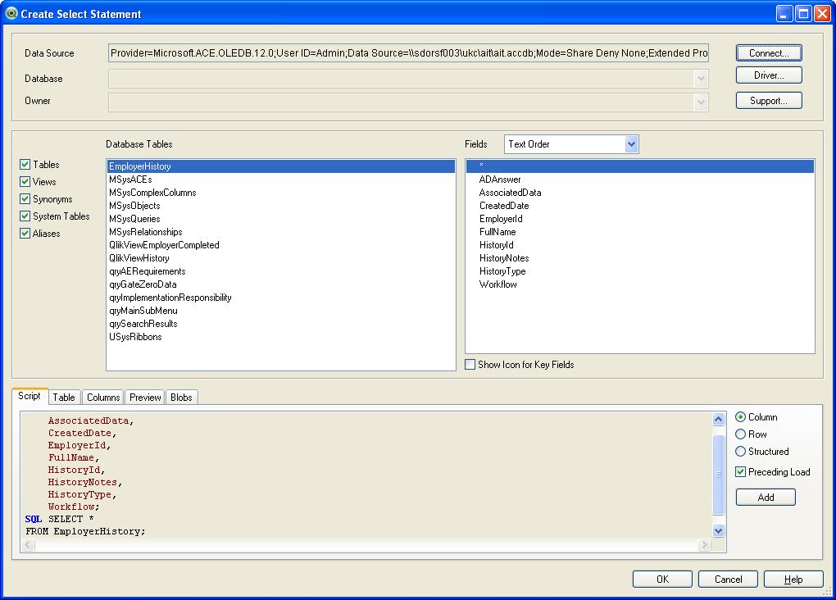836x600 pixels.
Task: Click the Connect button
Action: pos(768,52)
